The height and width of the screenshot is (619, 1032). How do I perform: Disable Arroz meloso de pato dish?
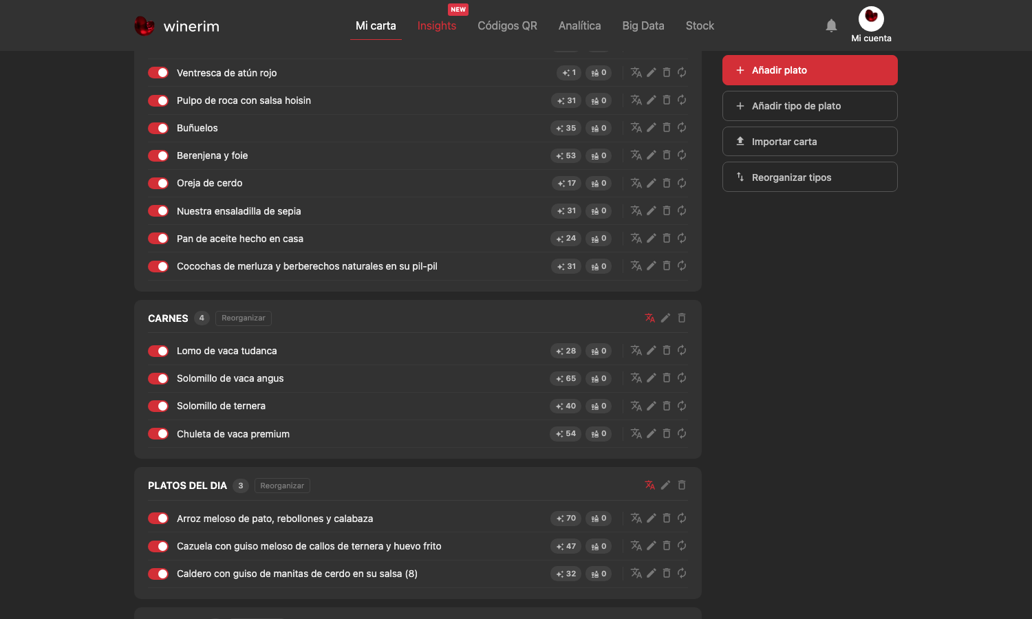158,519
